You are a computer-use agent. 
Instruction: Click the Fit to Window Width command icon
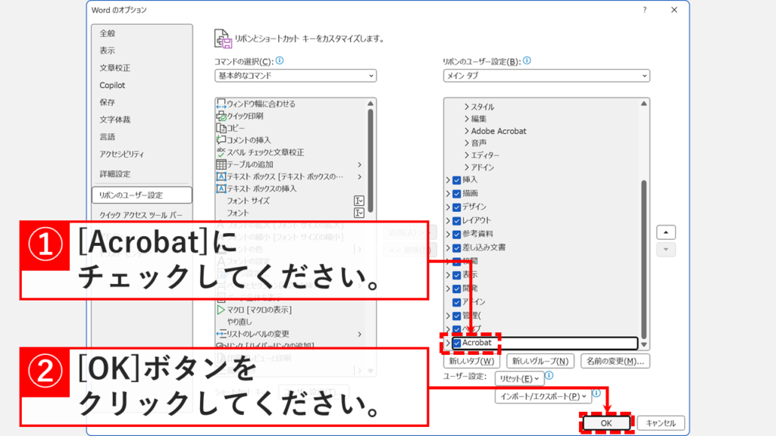point(221,104)
